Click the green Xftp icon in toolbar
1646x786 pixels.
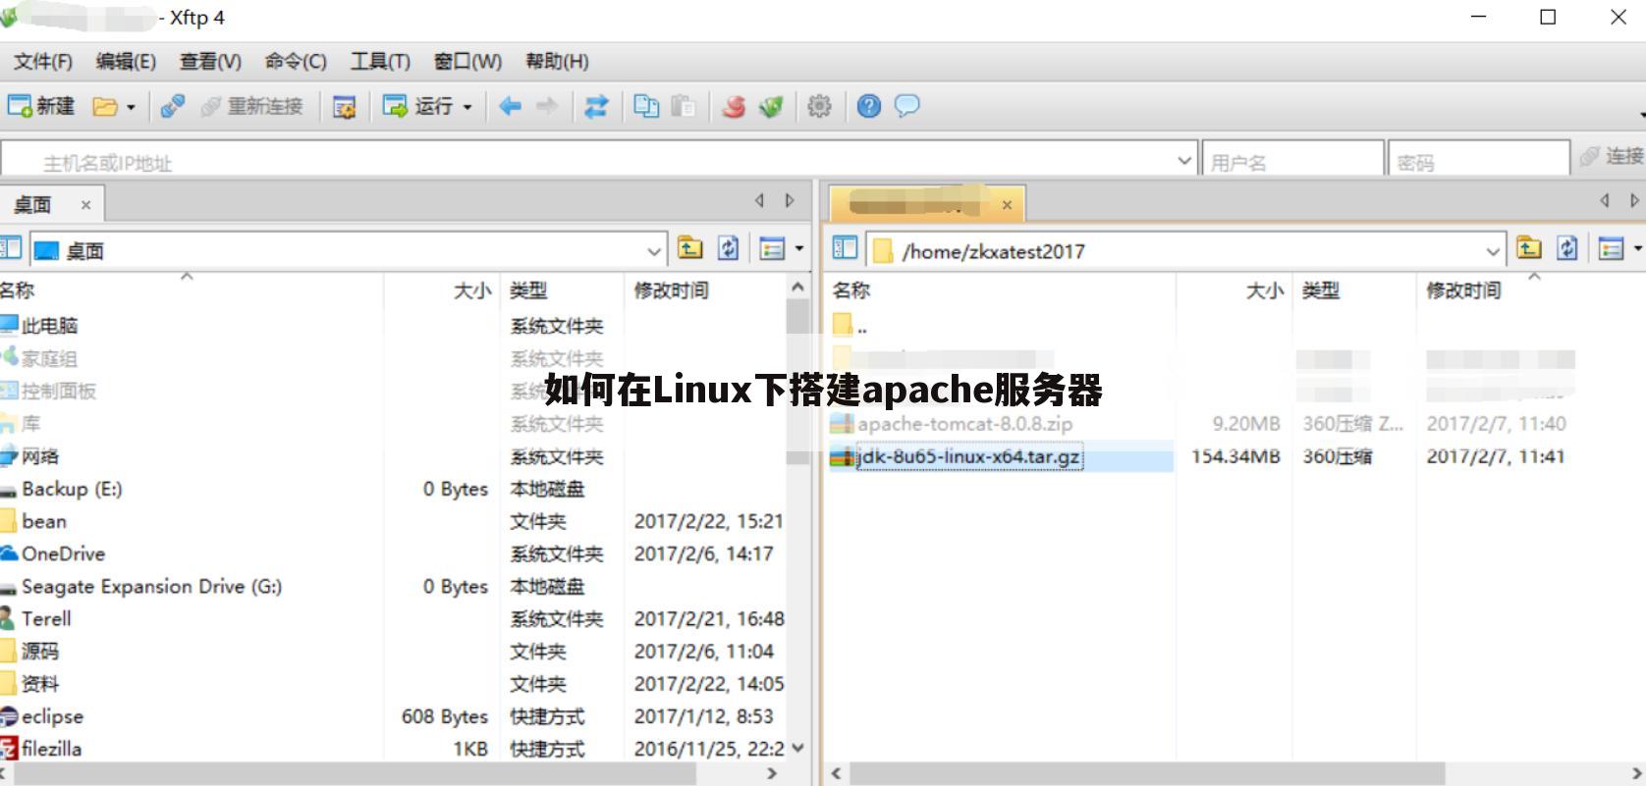click(771, 106)
